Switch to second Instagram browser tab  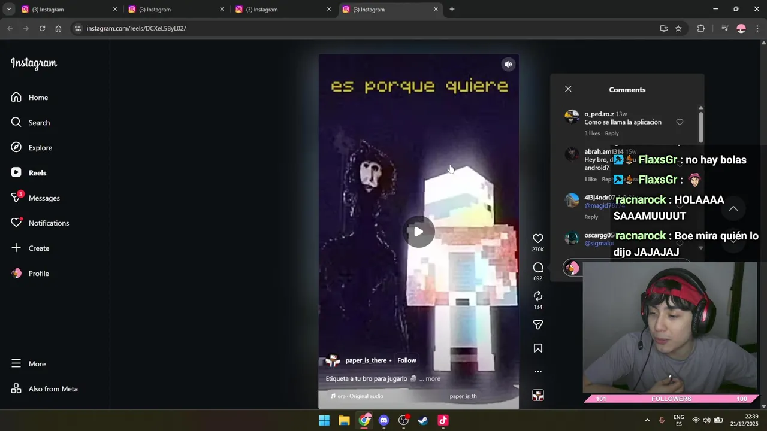(x=175, y=10)
